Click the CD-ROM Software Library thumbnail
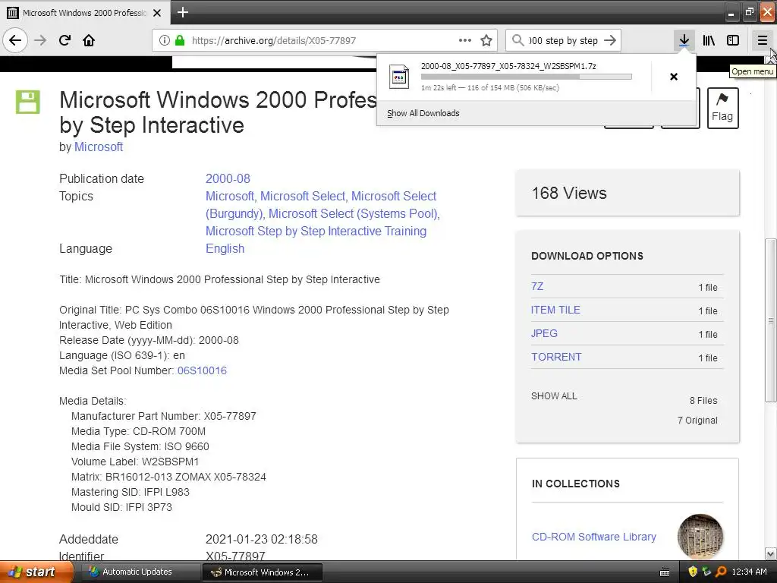Screen dimensions: 777x583 [700, 537]
